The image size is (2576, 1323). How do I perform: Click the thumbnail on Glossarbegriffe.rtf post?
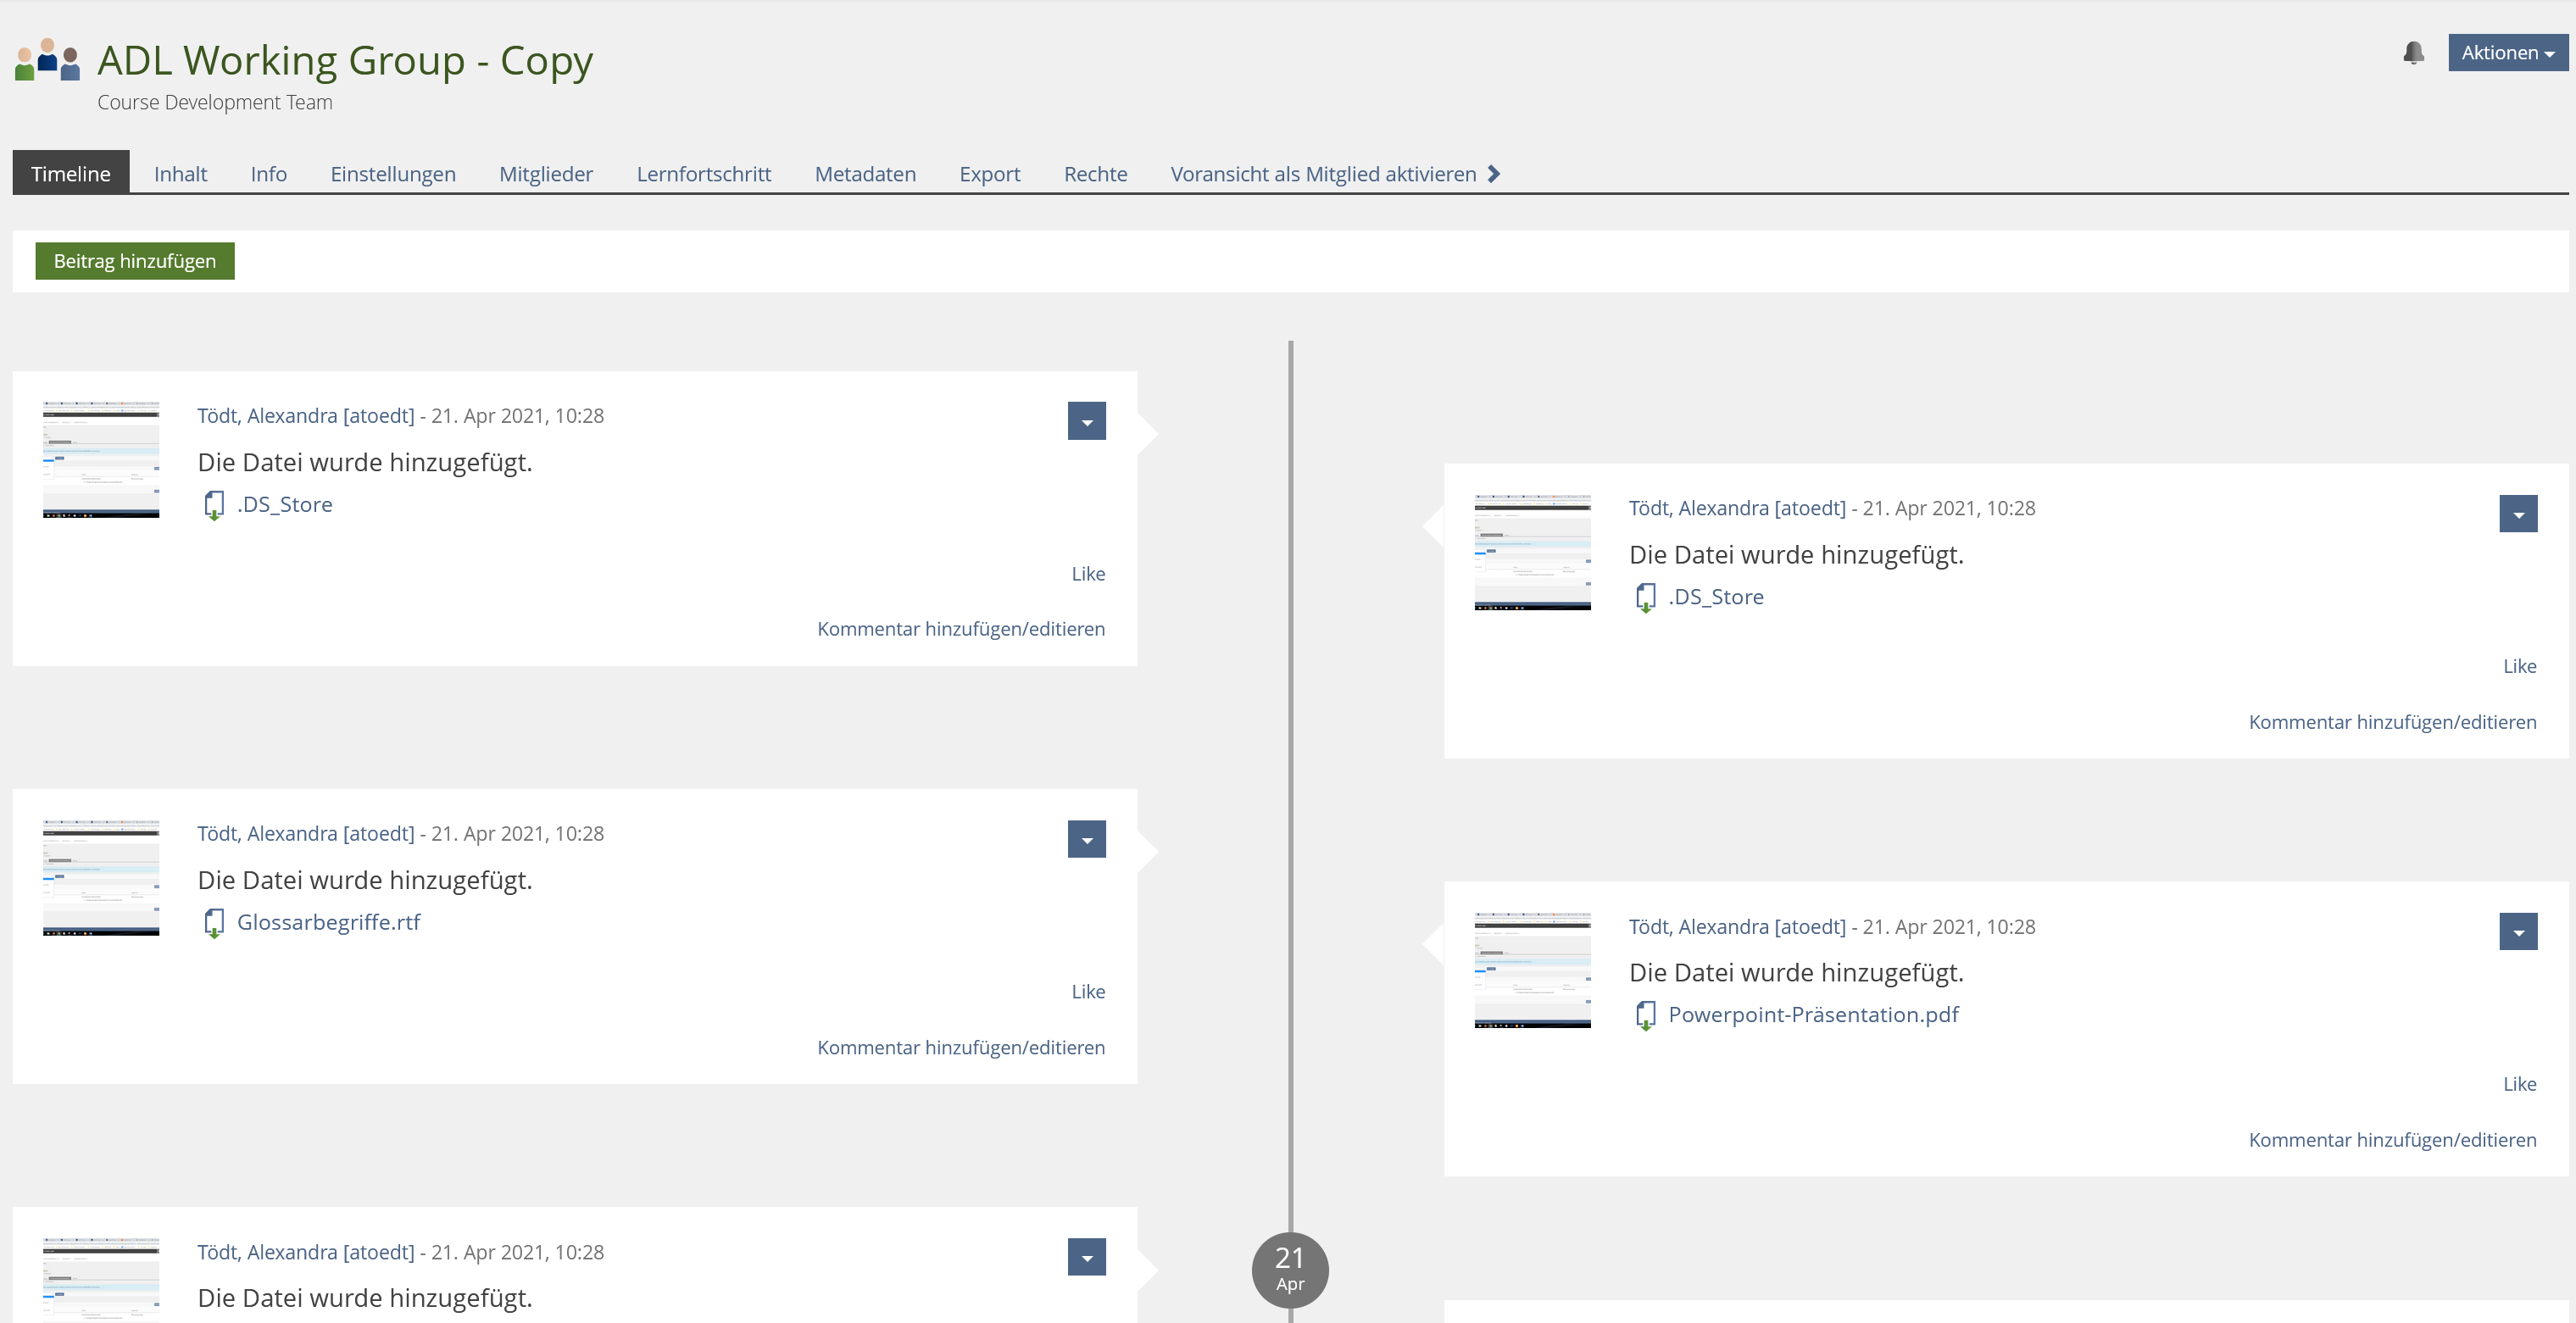coord(101,877)
